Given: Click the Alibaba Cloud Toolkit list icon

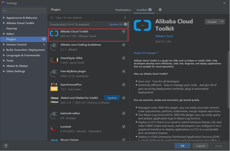Looking at the screenshot, I should (53, 34).
